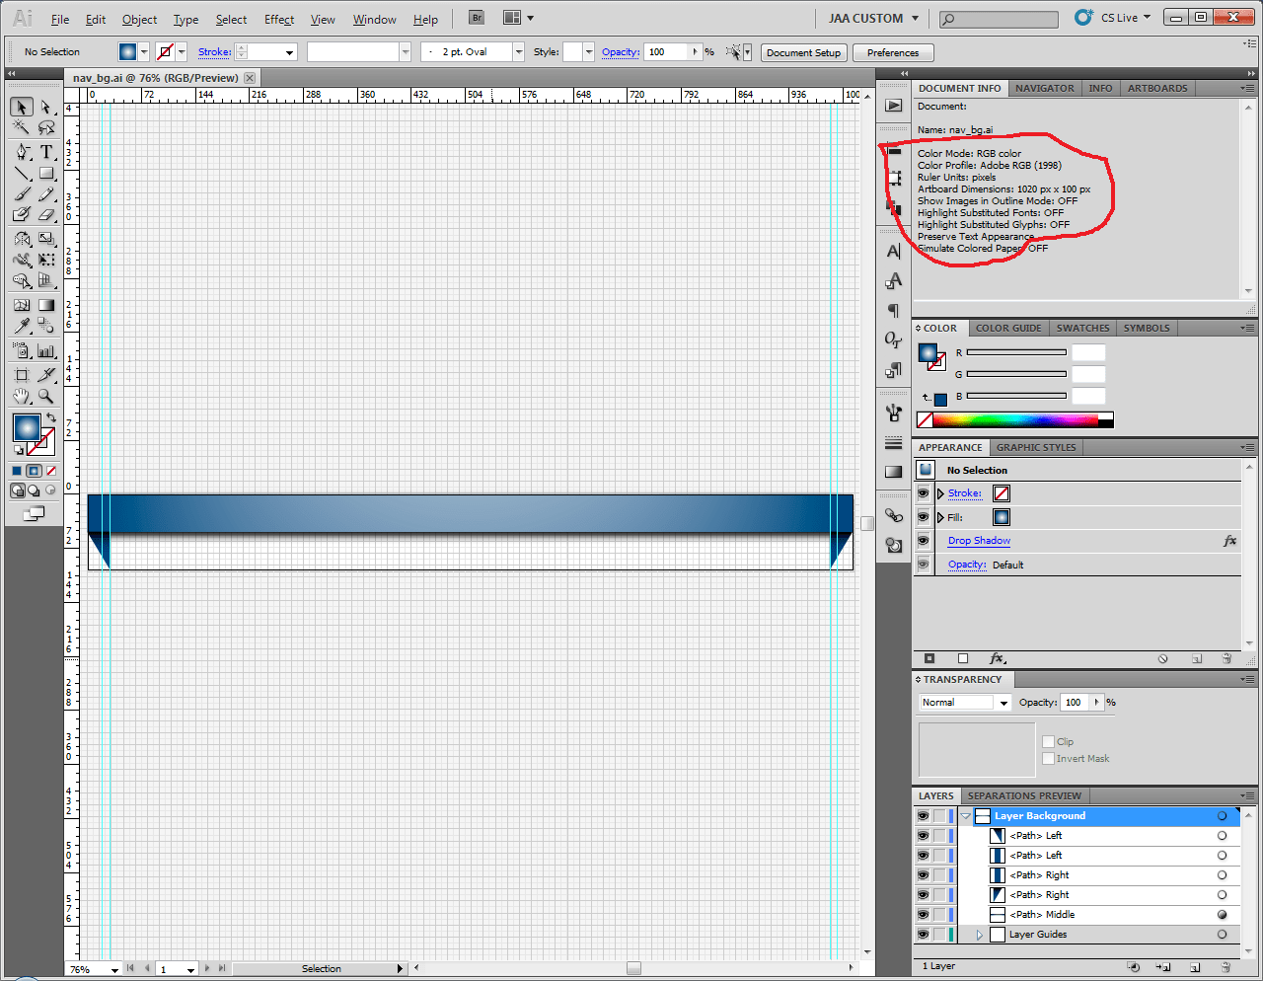
Task: Select the Rotate tool
Action: click(x=22, y=239)
